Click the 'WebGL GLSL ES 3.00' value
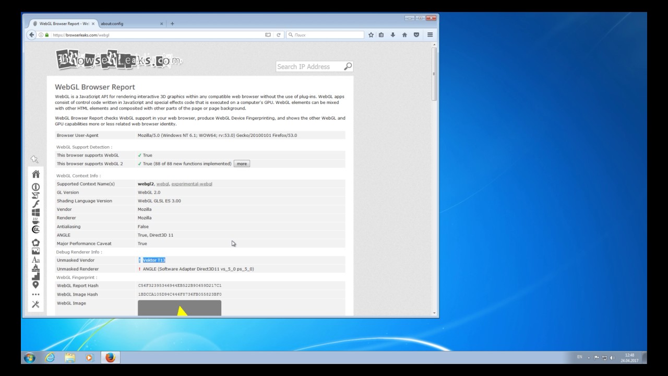 click(159, 201)
